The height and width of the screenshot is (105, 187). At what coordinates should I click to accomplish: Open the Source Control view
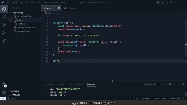click(4, 25)
